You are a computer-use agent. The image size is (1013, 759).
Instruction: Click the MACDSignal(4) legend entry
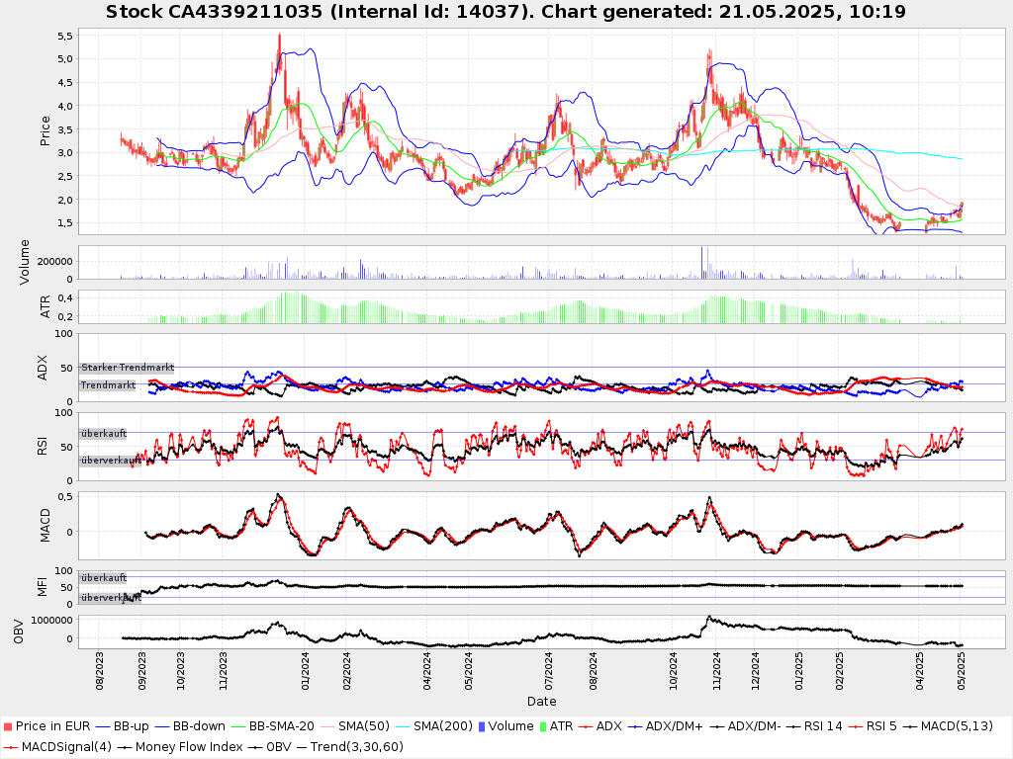point(57,747)
